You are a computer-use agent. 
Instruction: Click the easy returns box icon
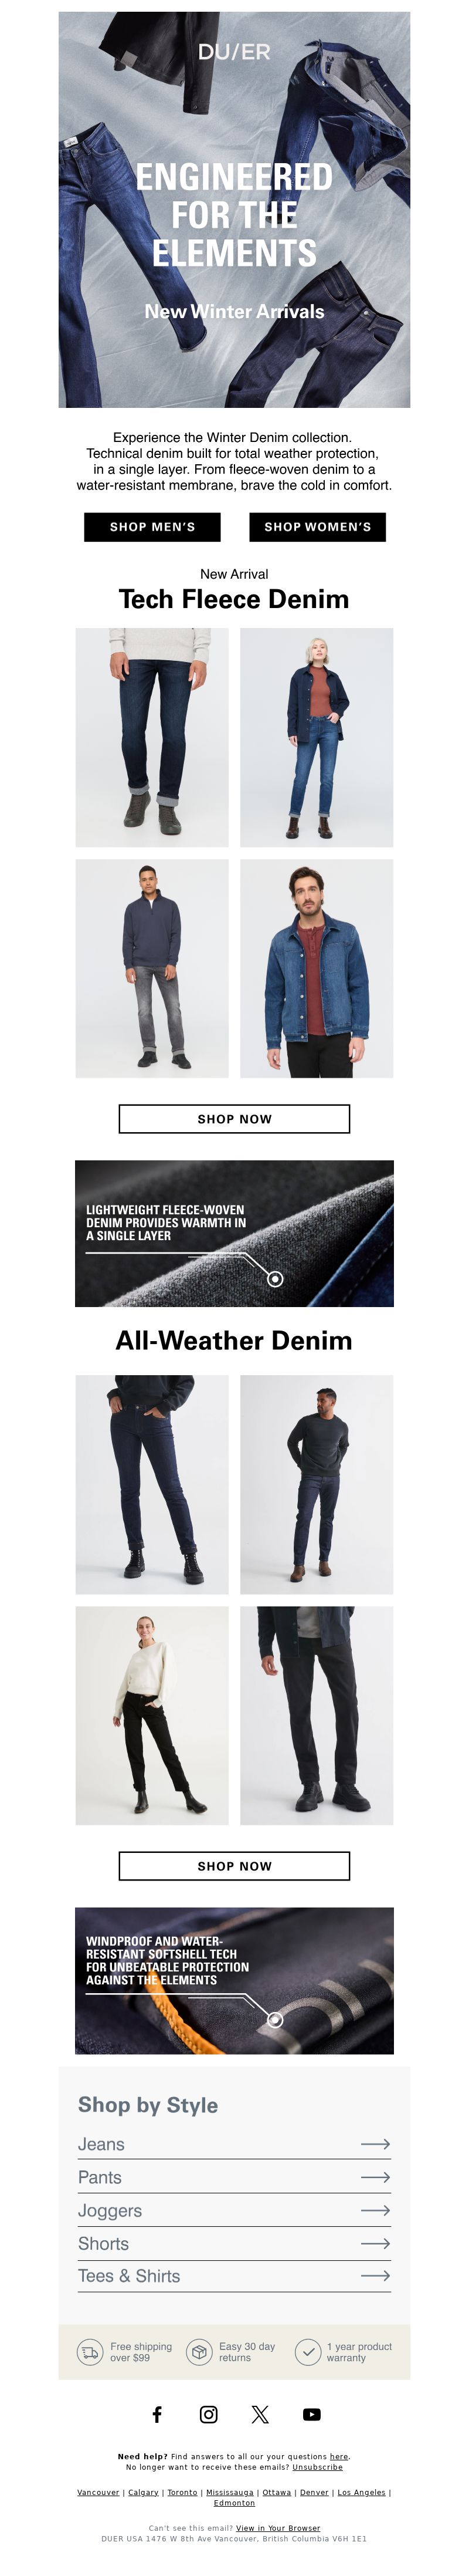pos(199,2352)
